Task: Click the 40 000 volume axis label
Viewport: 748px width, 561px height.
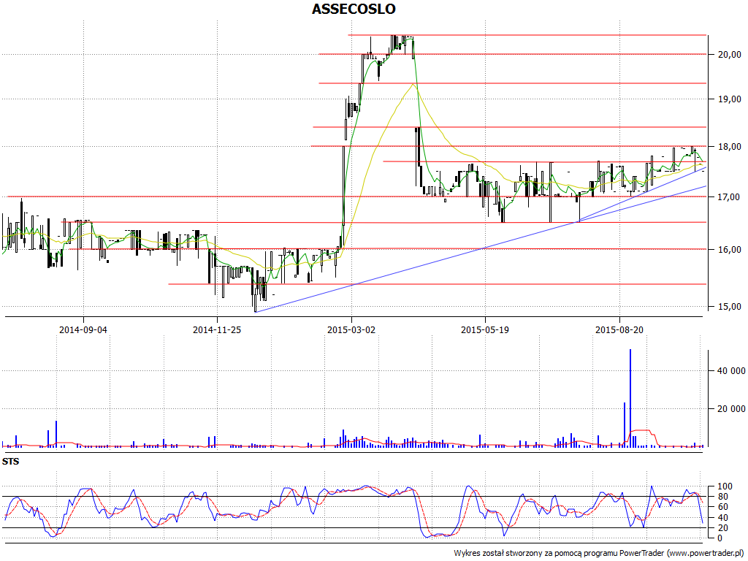Action: click(731, 370)
